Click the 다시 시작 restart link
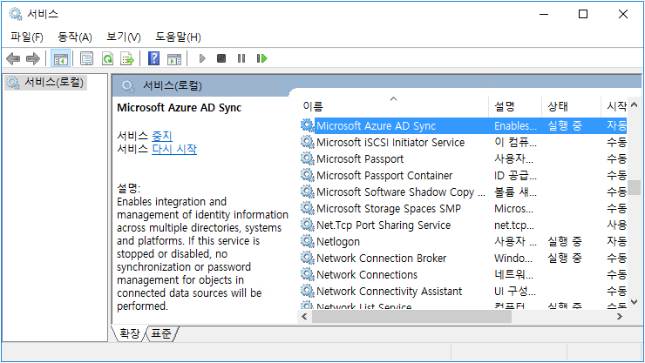The height and width of the screenshot is (363, 645). click(174, 149)
